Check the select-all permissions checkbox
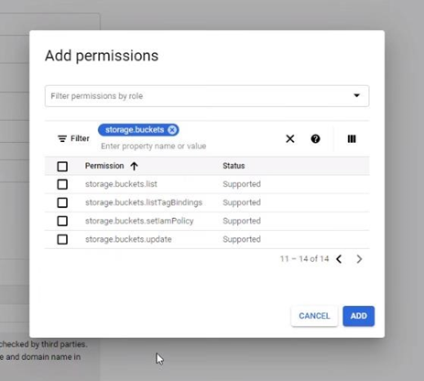Screen dimensions: 424x381 click(62, 167)
